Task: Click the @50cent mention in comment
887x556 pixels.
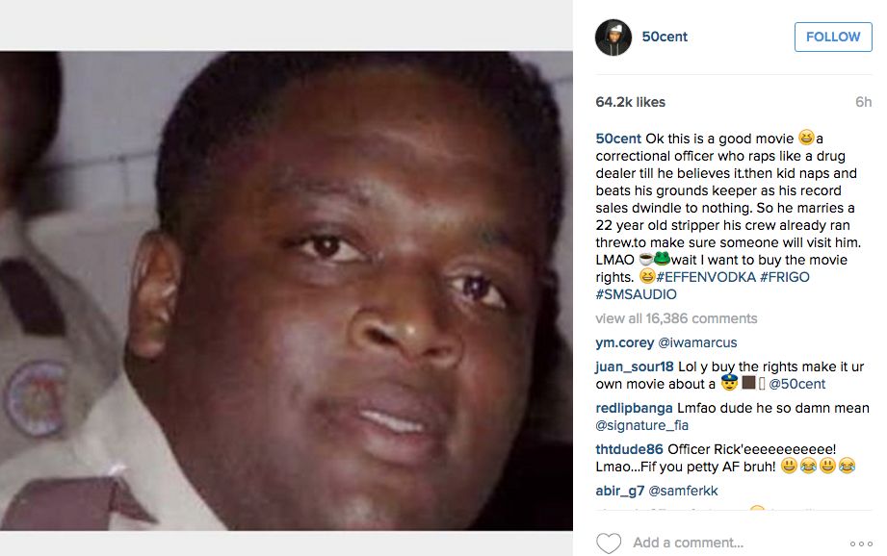Action: (x=797, y=384)
